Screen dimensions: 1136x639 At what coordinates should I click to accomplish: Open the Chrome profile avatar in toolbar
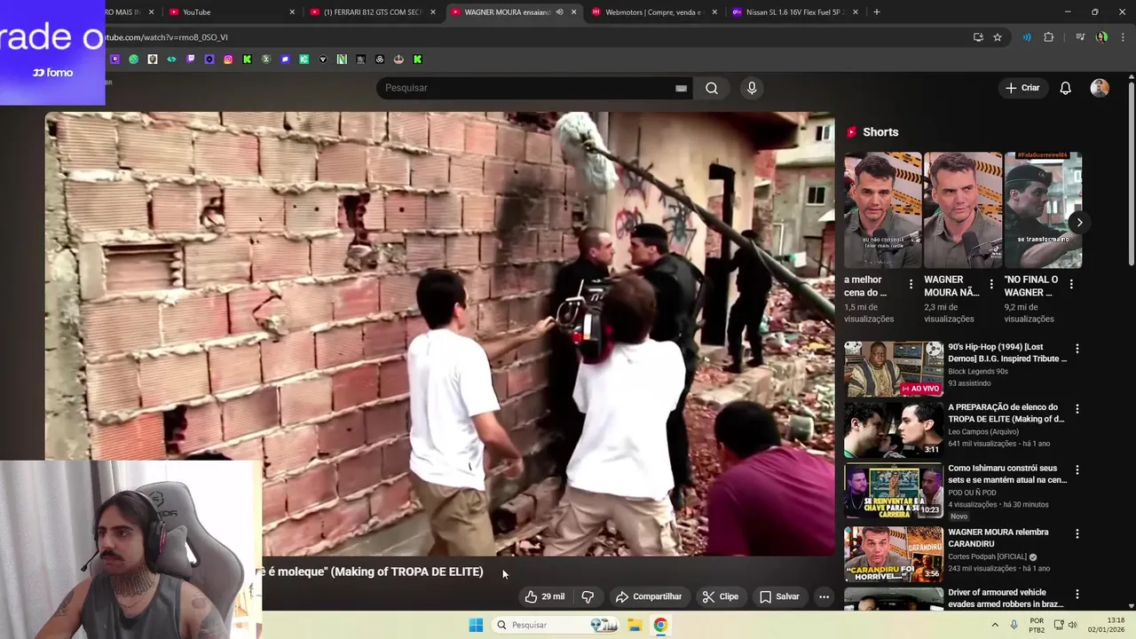tap(1101, 37)
